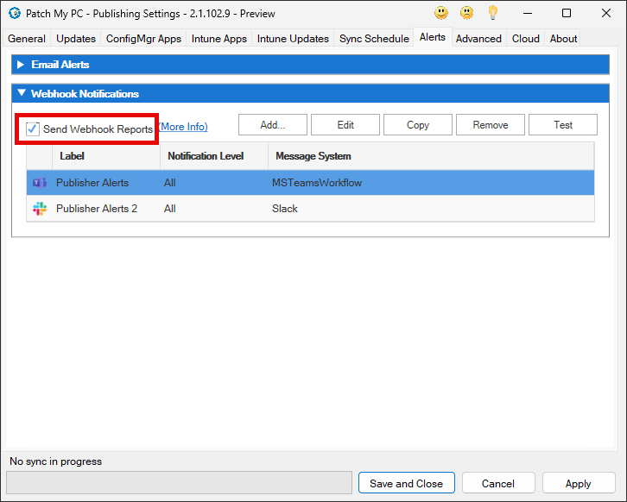Click the Copy webhook button
The height and width of the screenshot is (502, 627).
click(418, 125)
